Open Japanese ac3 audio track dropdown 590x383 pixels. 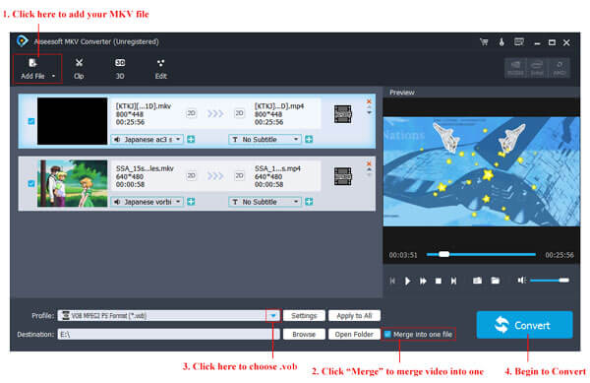click(x=147, y=140)
